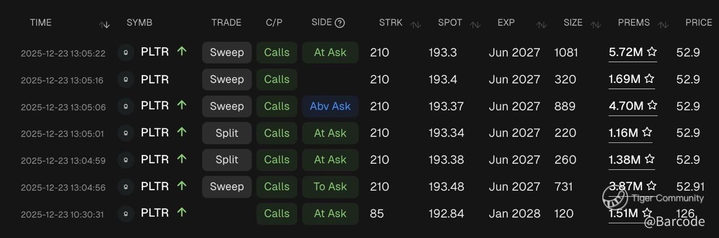
Task: Sort table by TIME column arrows
Action: pos(104,24)
